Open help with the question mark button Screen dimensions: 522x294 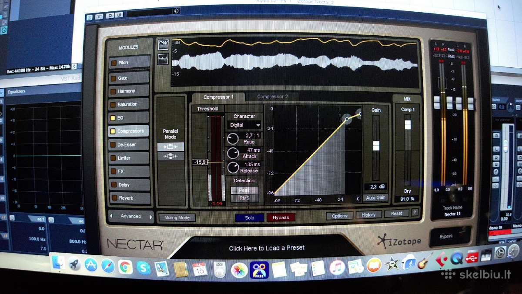[x=415, y=212]
